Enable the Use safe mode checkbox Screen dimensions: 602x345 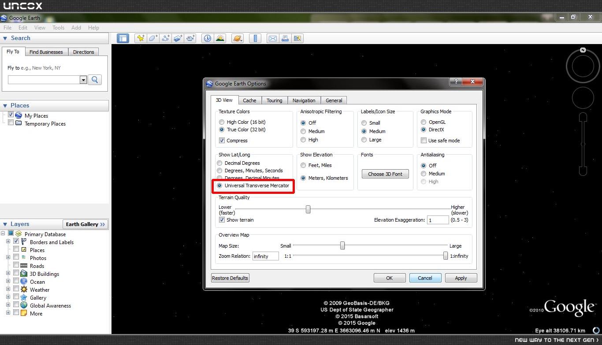(424, 141)
